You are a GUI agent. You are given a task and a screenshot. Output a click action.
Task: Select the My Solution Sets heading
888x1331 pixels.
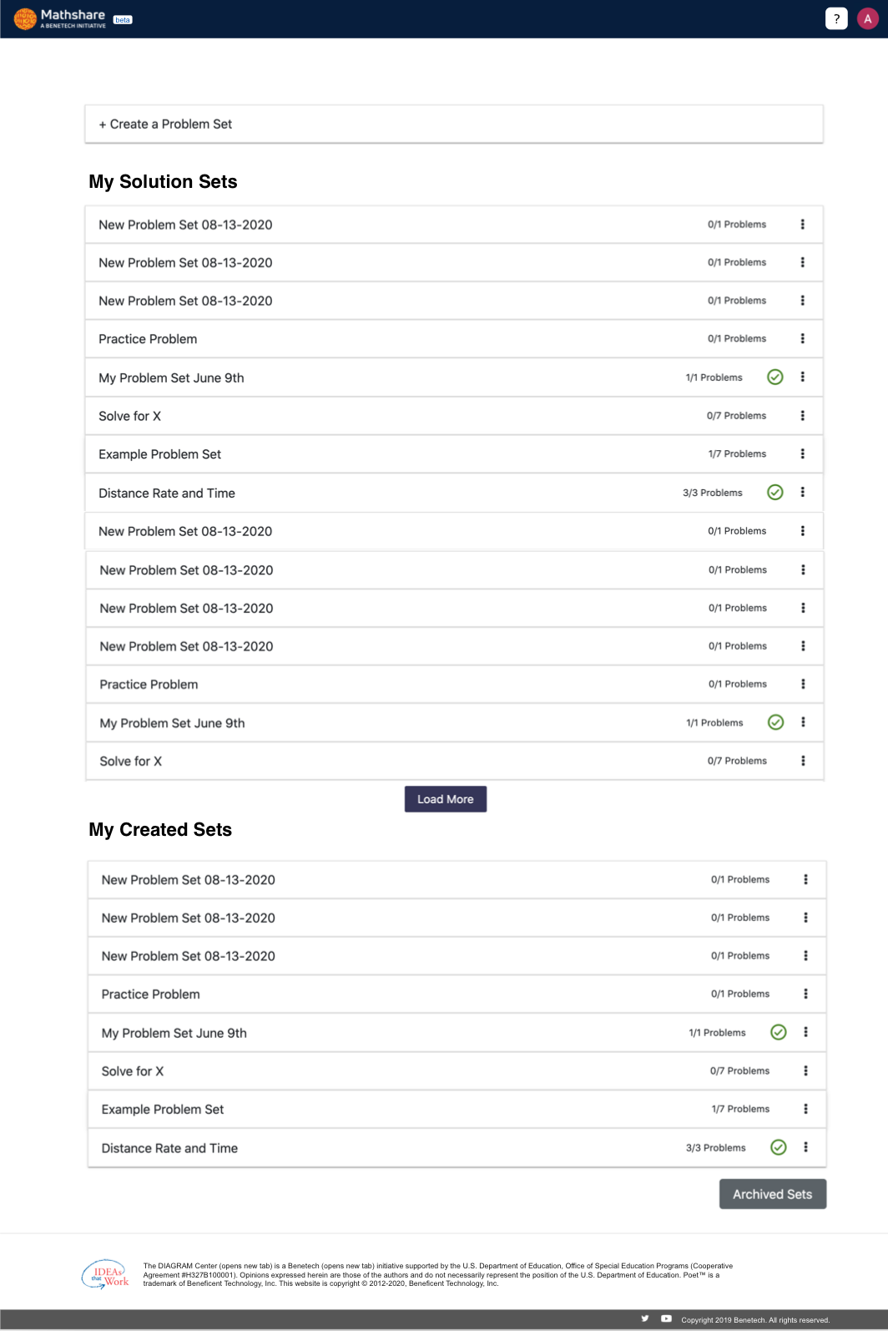pos(163,181)
